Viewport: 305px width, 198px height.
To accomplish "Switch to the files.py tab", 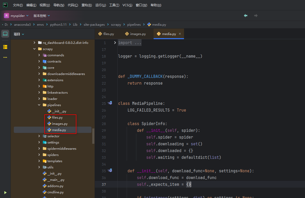I will [x=108, y=34].
